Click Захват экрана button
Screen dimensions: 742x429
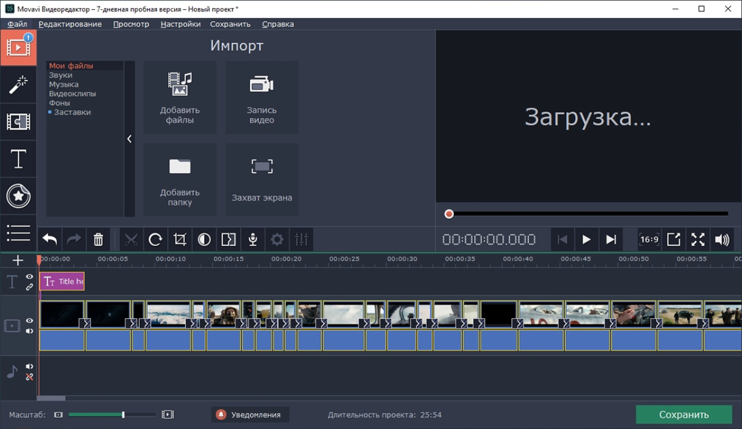[262, 180]
